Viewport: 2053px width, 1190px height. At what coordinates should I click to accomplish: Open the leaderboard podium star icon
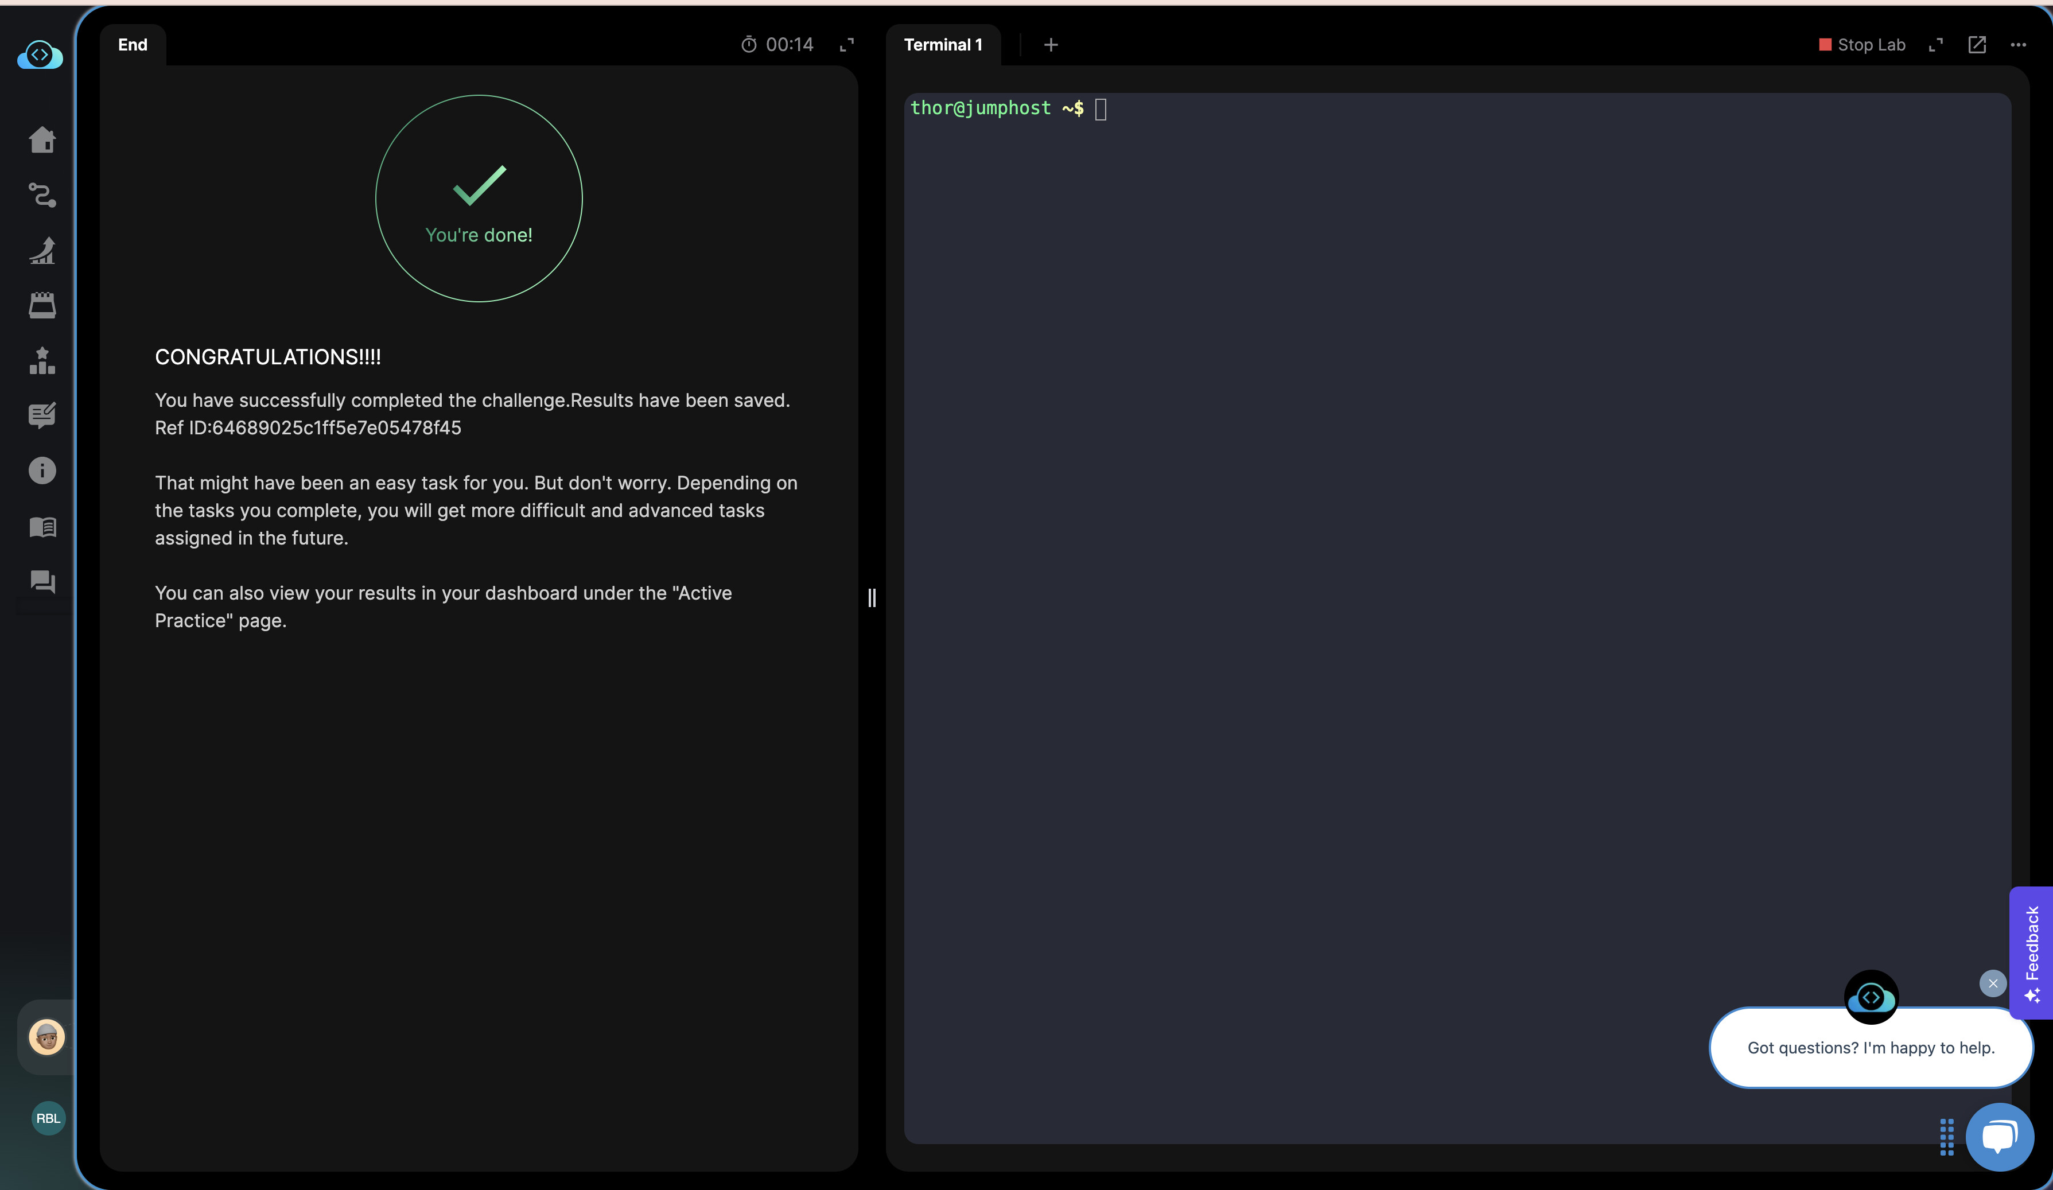42,361
